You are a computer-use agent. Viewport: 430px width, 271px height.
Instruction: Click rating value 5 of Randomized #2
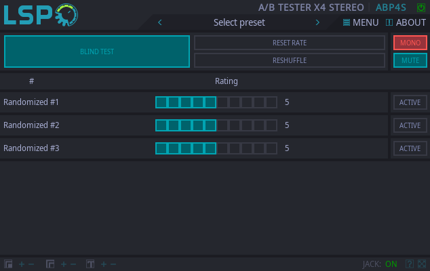point(287,125)
